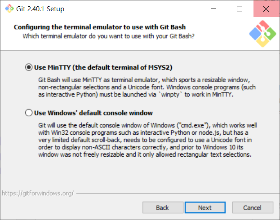Click the Git logo in title bar

coord(9,9)
